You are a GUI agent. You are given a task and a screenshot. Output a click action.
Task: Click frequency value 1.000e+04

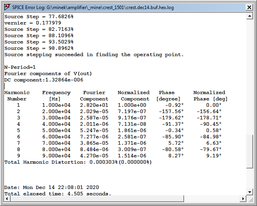point(56,105)
